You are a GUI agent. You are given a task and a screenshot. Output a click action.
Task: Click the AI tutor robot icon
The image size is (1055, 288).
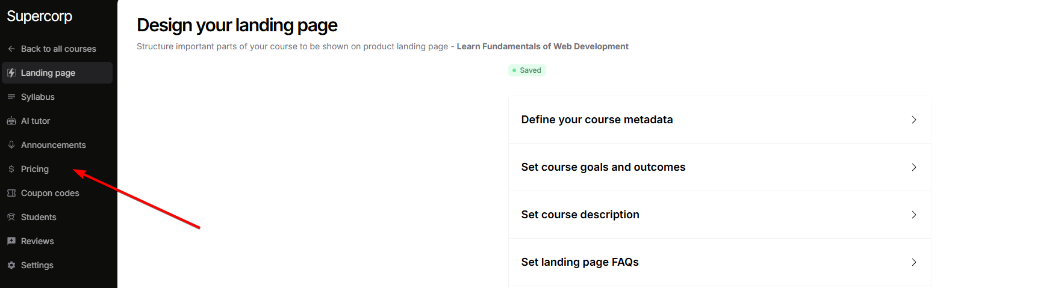[11, 121]
